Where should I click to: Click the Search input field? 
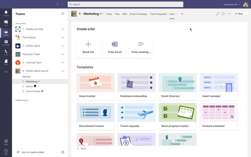125,4
